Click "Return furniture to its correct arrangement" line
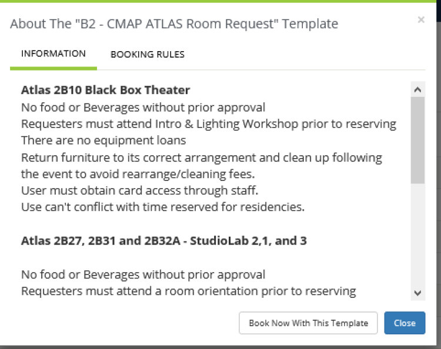441x349 pixels. [201, 157]
